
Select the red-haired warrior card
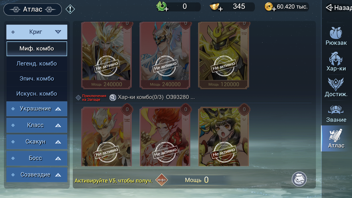click(x=165, y=137)
